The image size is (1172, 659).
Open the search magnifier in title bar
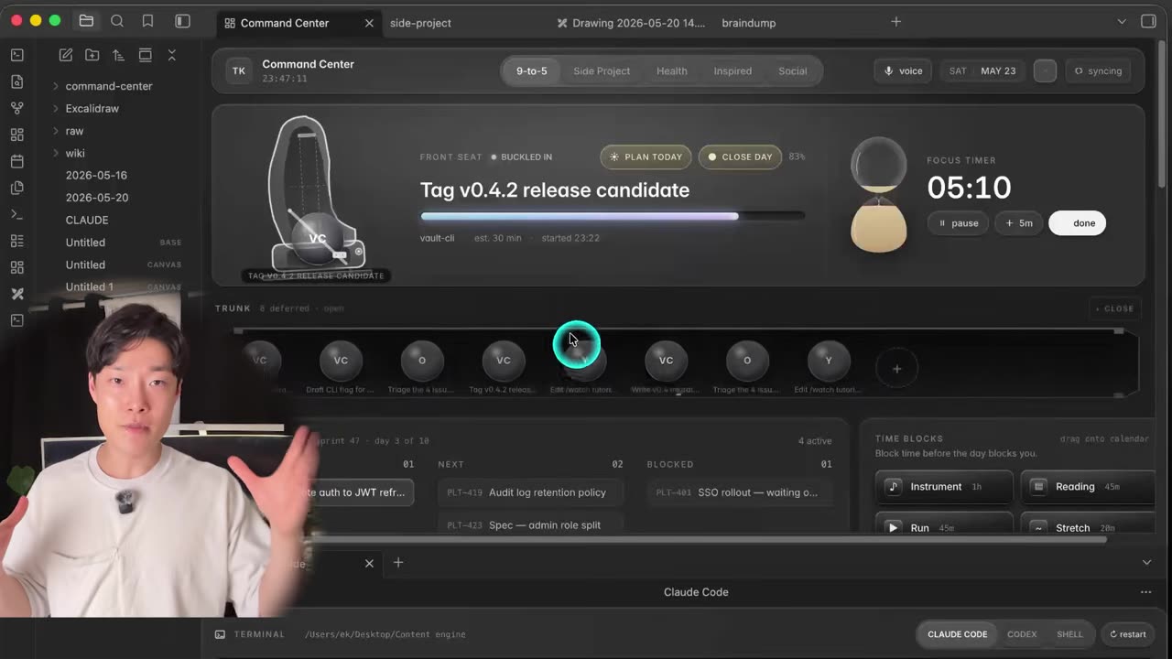[117, 21]
